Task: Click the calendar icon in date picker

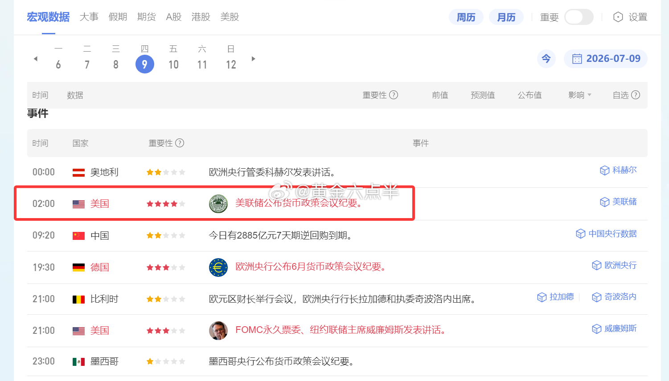Action: click(x=577, y=59)
